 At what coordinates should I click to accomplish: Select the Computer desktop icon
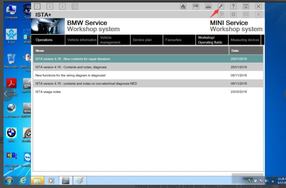click(11, 12)
